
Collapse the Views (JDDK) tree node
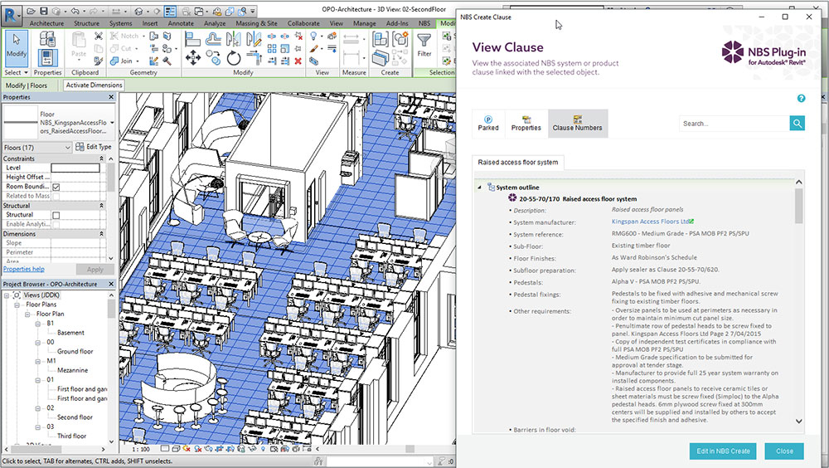pos(7,295)
